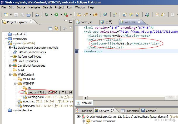Viewport: 178px width, 124px height.
Task: Click the Search flashlight toolbar icon
Action: coord(86,14)
